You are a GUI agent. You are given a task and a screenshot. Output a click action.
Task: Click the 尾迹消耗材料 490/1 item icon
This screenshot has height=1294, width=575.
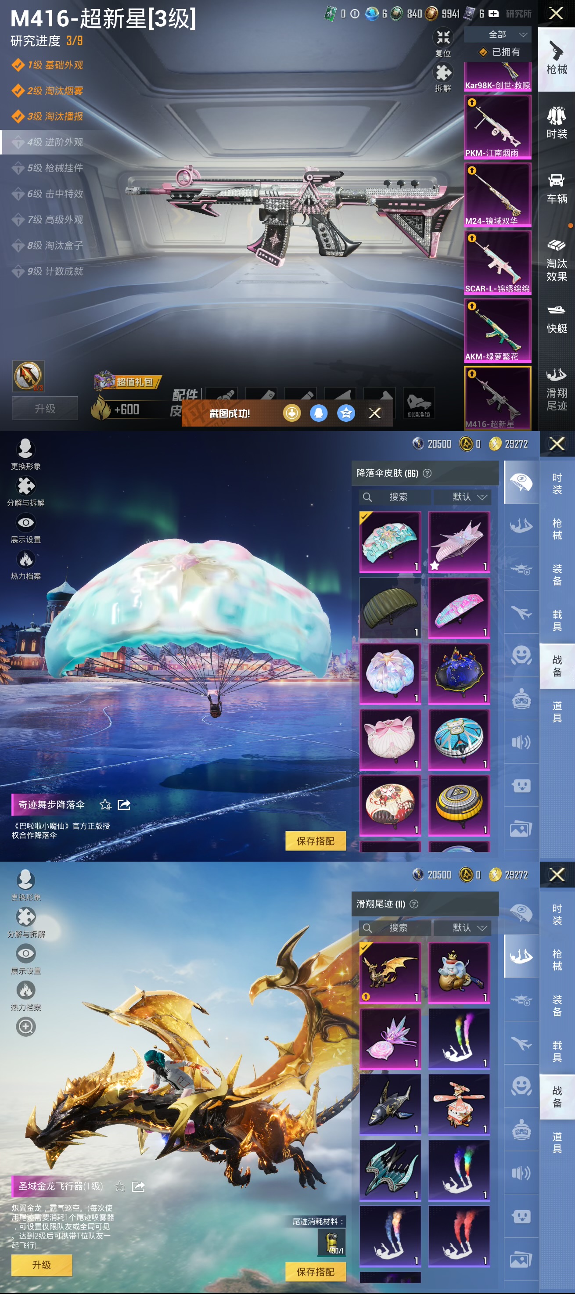pyautogui.click(x=331, y=1243)
